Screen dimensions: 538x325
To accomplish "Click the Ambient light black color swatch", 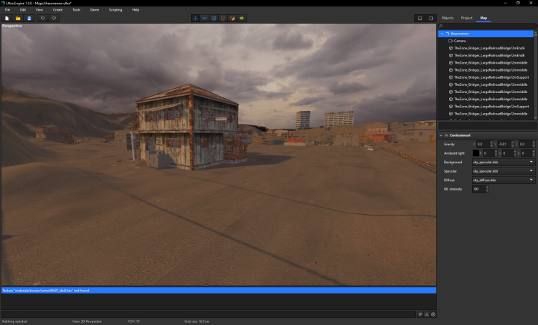I will (x=476, y=153).
